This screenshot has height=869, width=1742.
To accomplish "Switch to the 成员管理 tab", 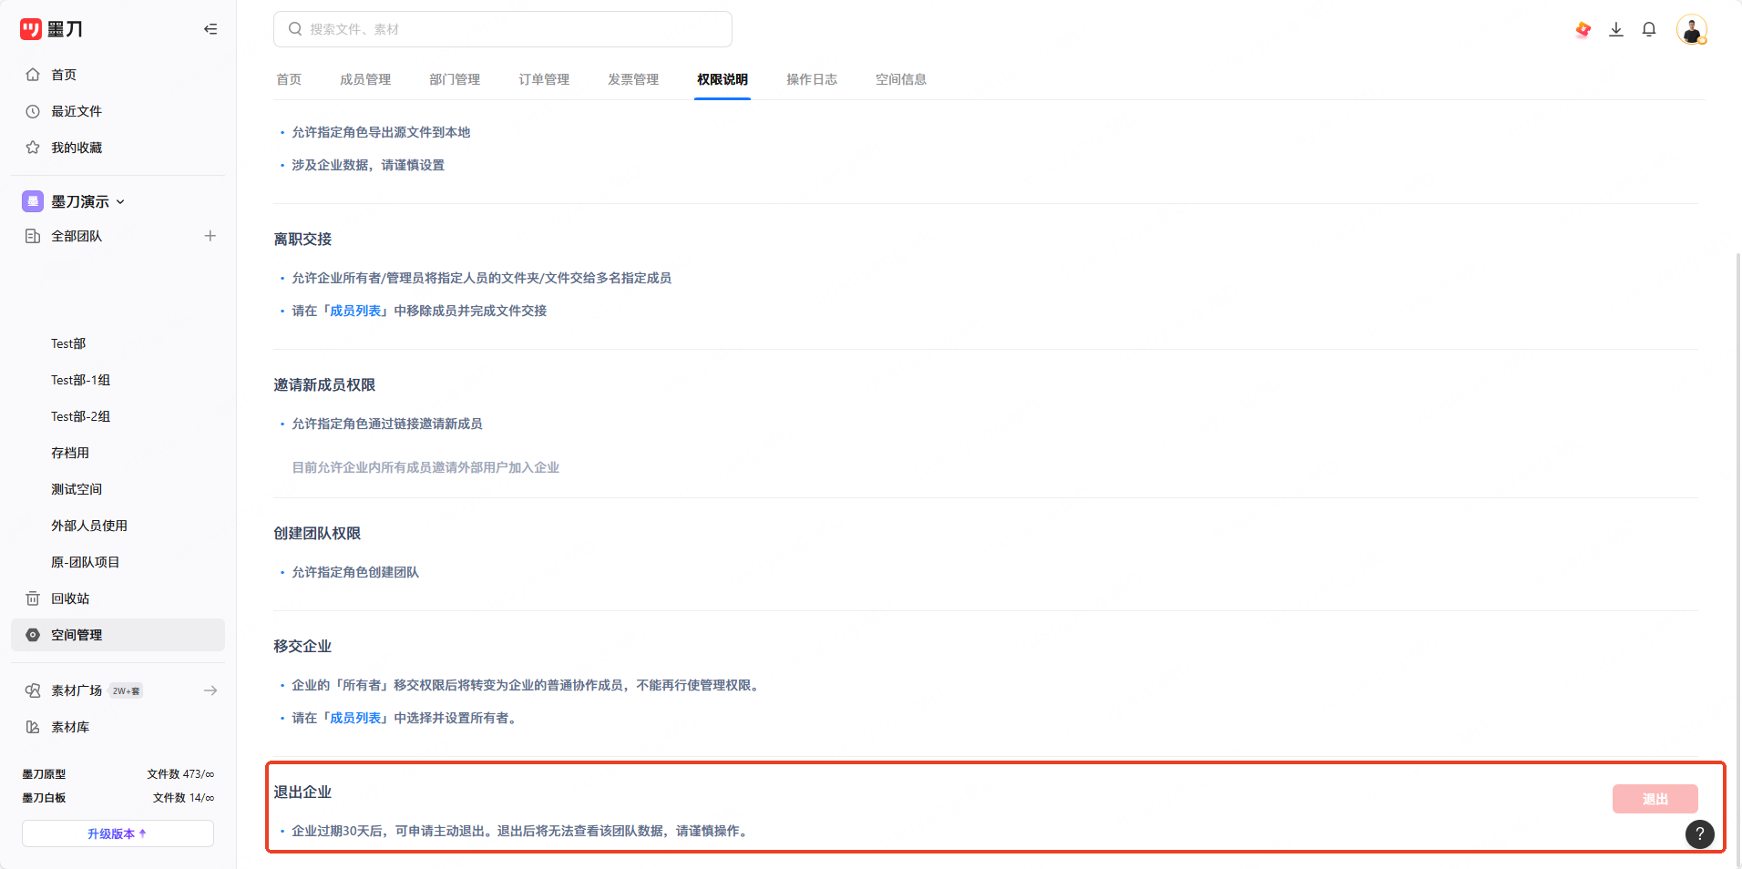I will click(365, 79).
